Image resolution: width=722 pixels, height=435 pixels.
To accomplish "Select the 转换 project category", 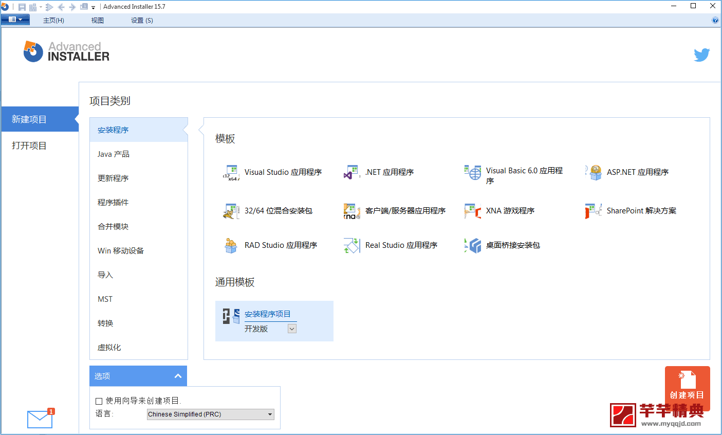I will 139,323.
